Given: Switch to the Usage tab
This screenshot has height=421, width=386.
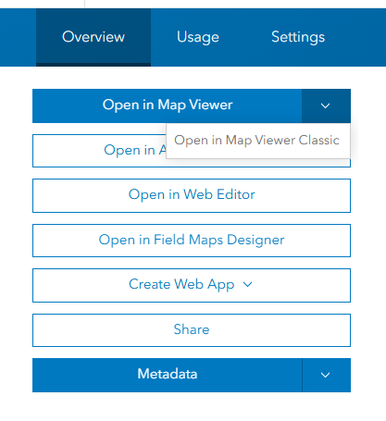Looking at the screenshot, I should (198, 37).
